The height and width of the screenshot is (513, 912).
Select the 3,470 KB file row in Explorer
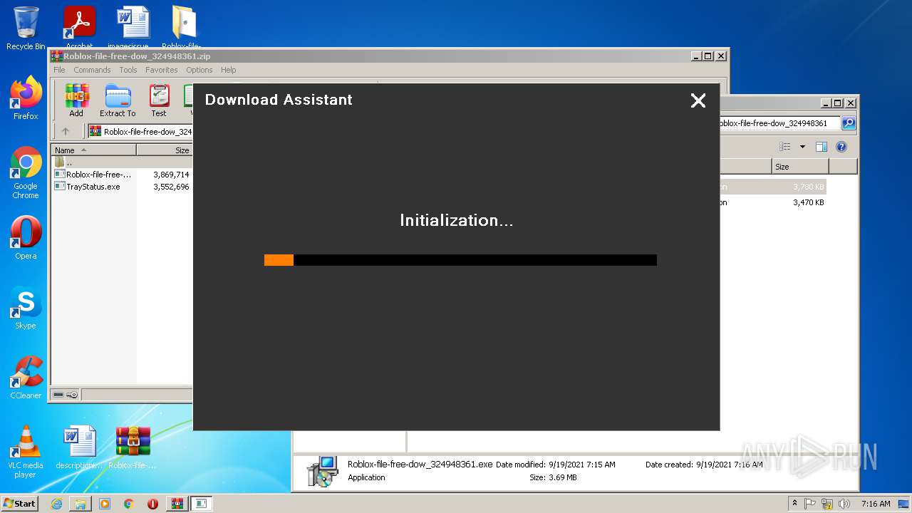(773, 202)
